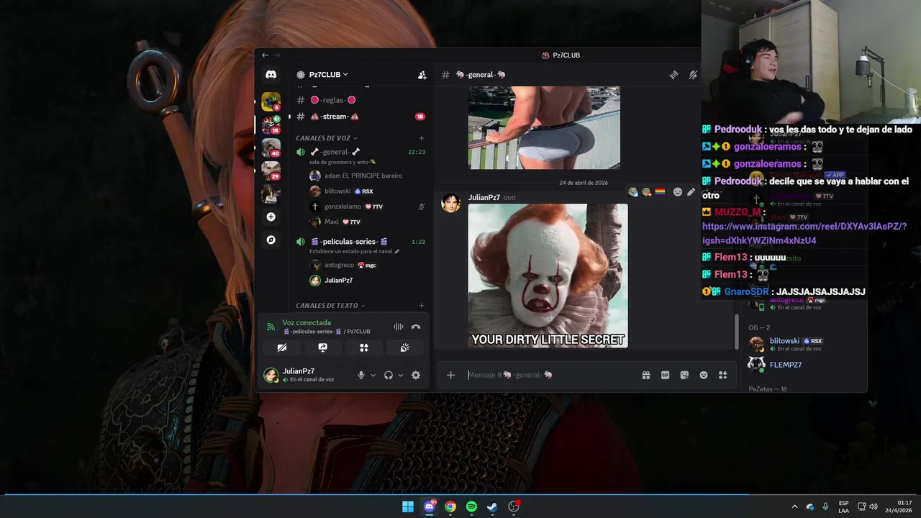
Task: Open the emoji picker in message box
Action: tap(704, 375)
